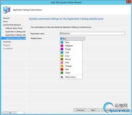This screenshot has height=115, width=132.
Task: Select the Green color swatch
Action: pos(62,73)
